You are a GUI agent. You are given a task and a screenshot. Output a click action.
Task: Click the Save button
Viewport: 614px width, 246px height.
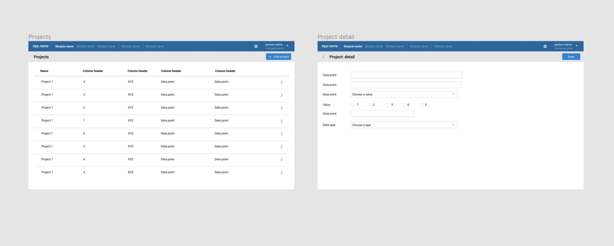[x=571, y=57]
